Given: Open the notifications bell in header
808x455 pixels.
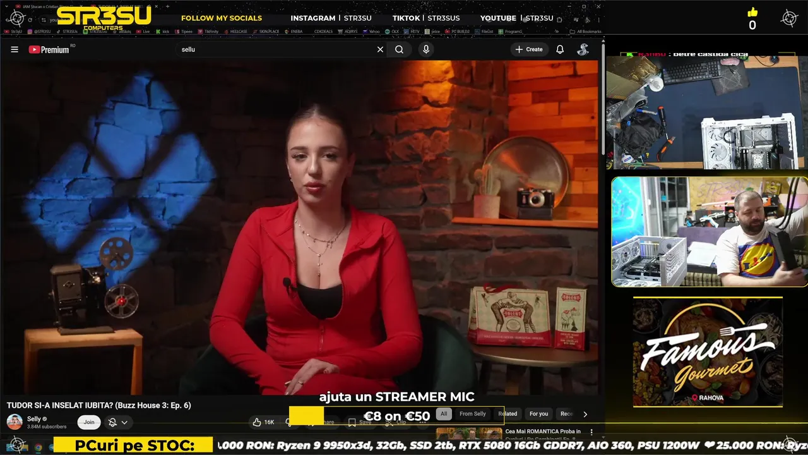Looking at the screenshot, I should (x=560, y=49).
